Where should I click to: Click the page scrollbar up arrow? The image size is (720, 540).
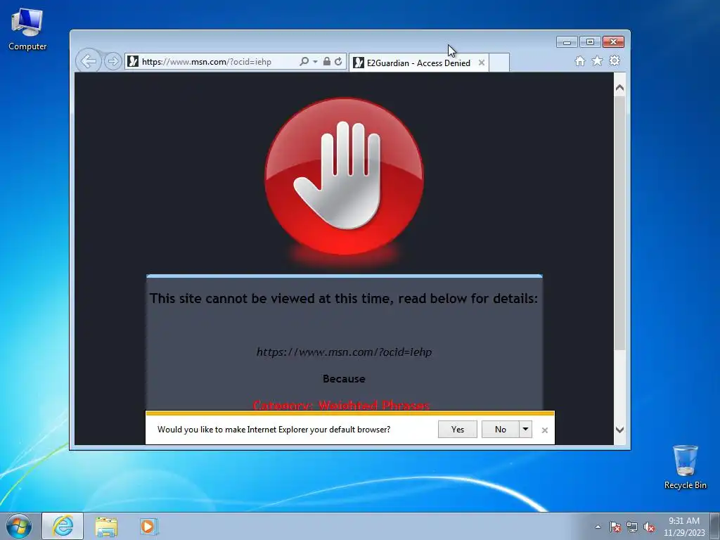click(619, 88)
